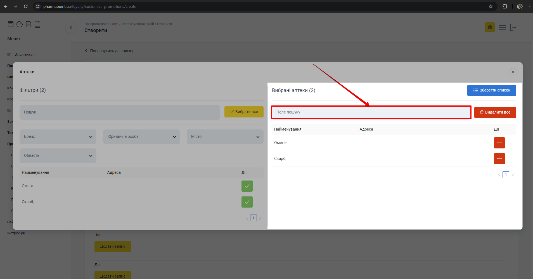Open the Бренд dropdown filter
533x279 pixels.
point(58,137)
